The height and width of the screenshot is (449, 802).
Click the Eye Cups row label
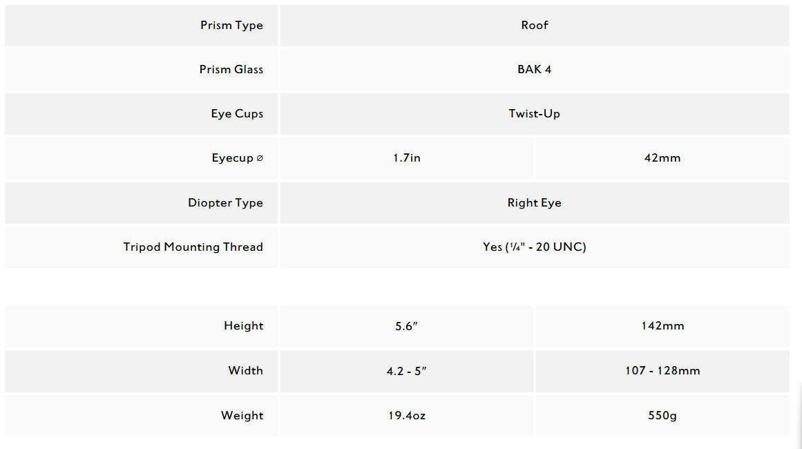[x=237, y=114]
